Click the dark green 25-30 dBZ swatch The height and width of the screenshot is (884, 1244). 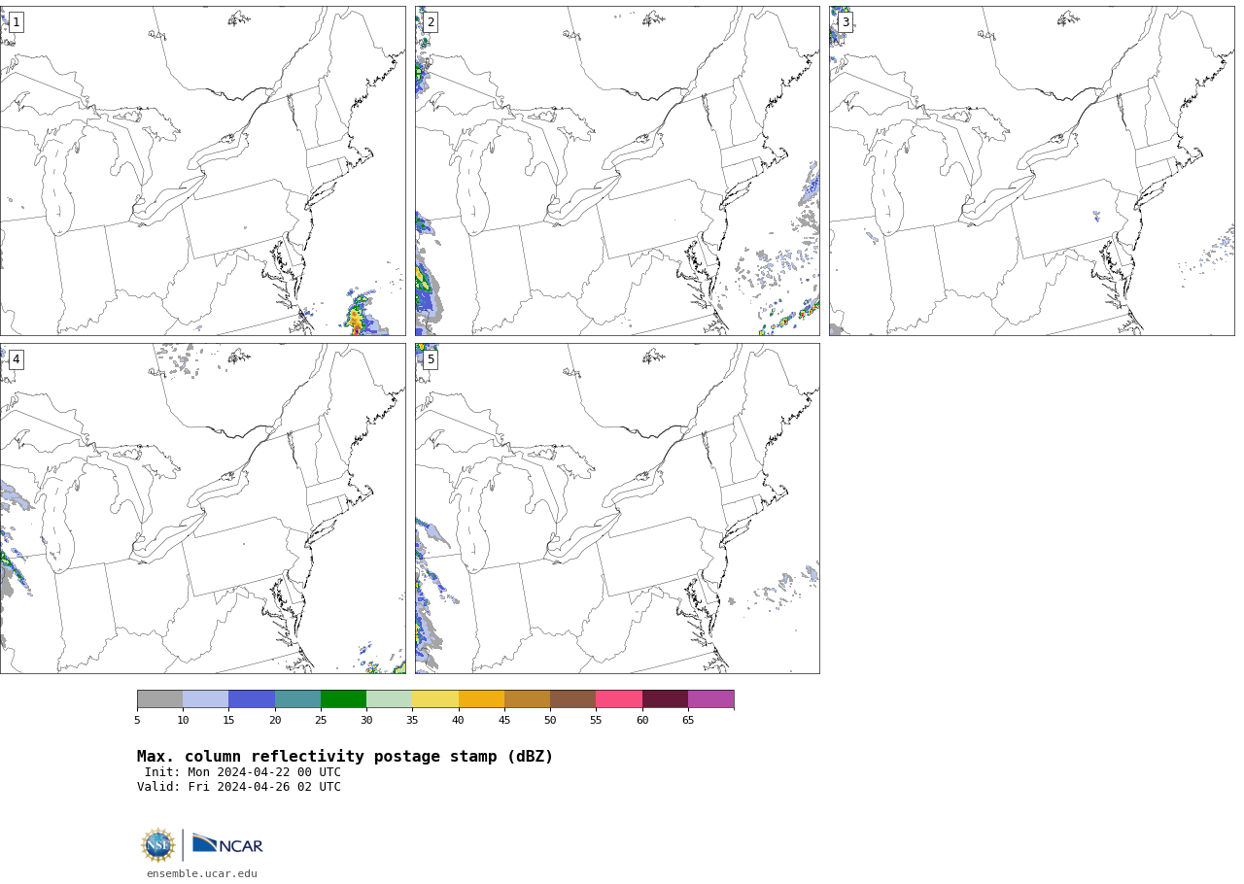coord(343,699)
